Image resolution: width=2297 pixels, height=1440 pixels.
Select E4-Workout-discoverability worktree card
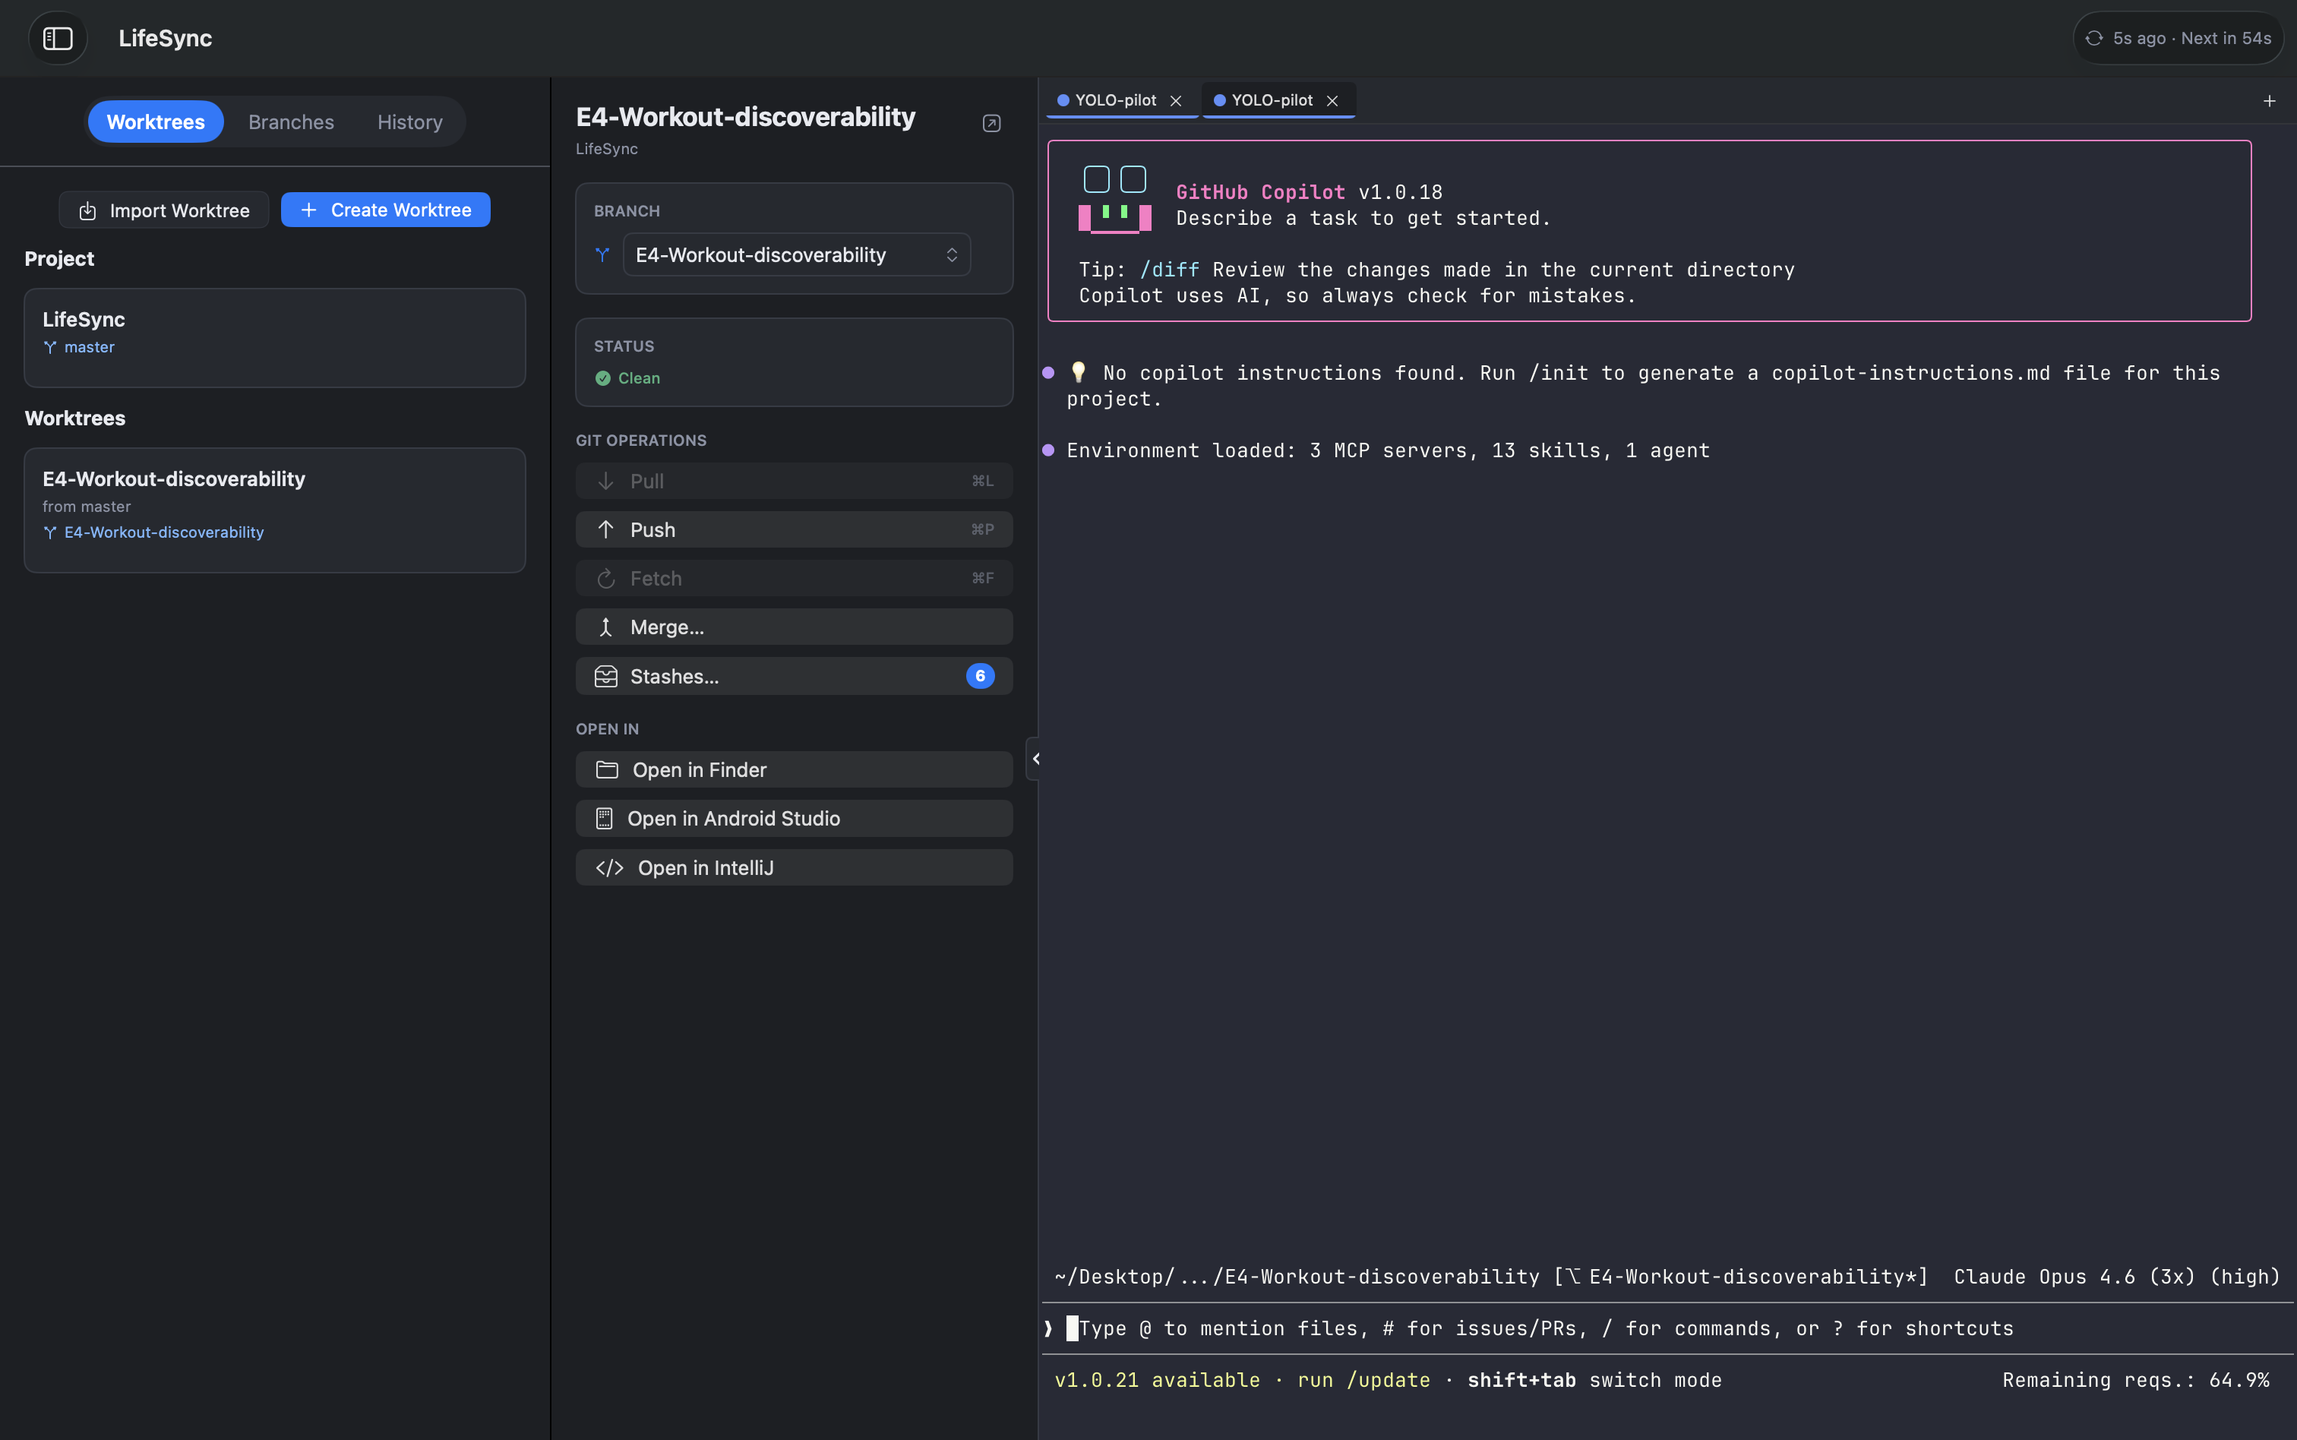pyautogui.click(x=275, y=510)
